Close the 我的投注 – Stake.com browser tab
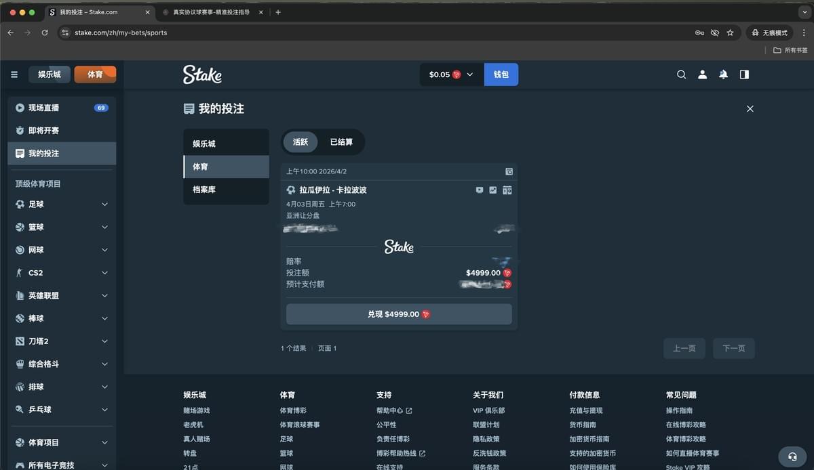 tap(147, 12)
